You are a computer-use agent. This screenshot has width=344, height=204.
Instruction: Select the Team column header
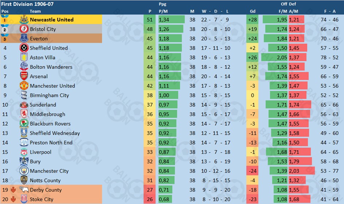click(35, 11)
